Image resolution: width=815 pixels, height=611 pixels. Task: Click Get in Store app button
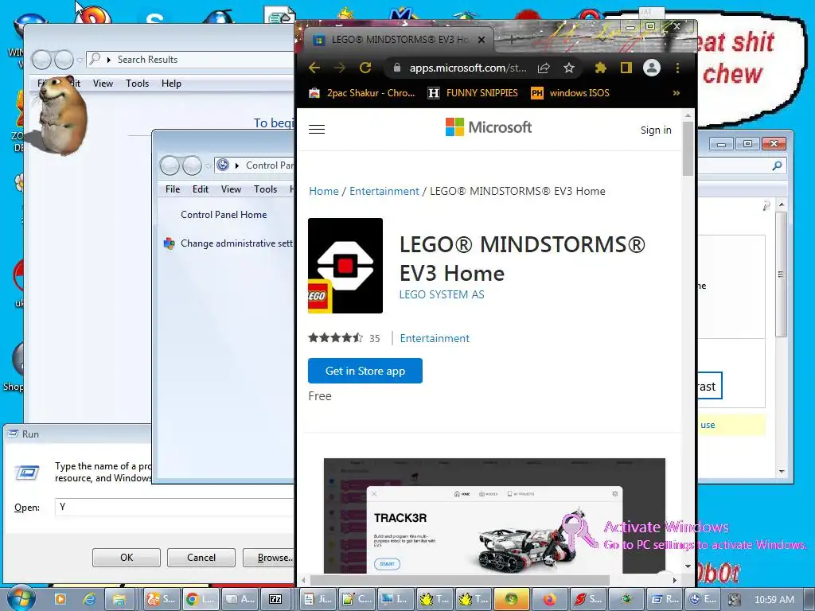coord(365,371)
